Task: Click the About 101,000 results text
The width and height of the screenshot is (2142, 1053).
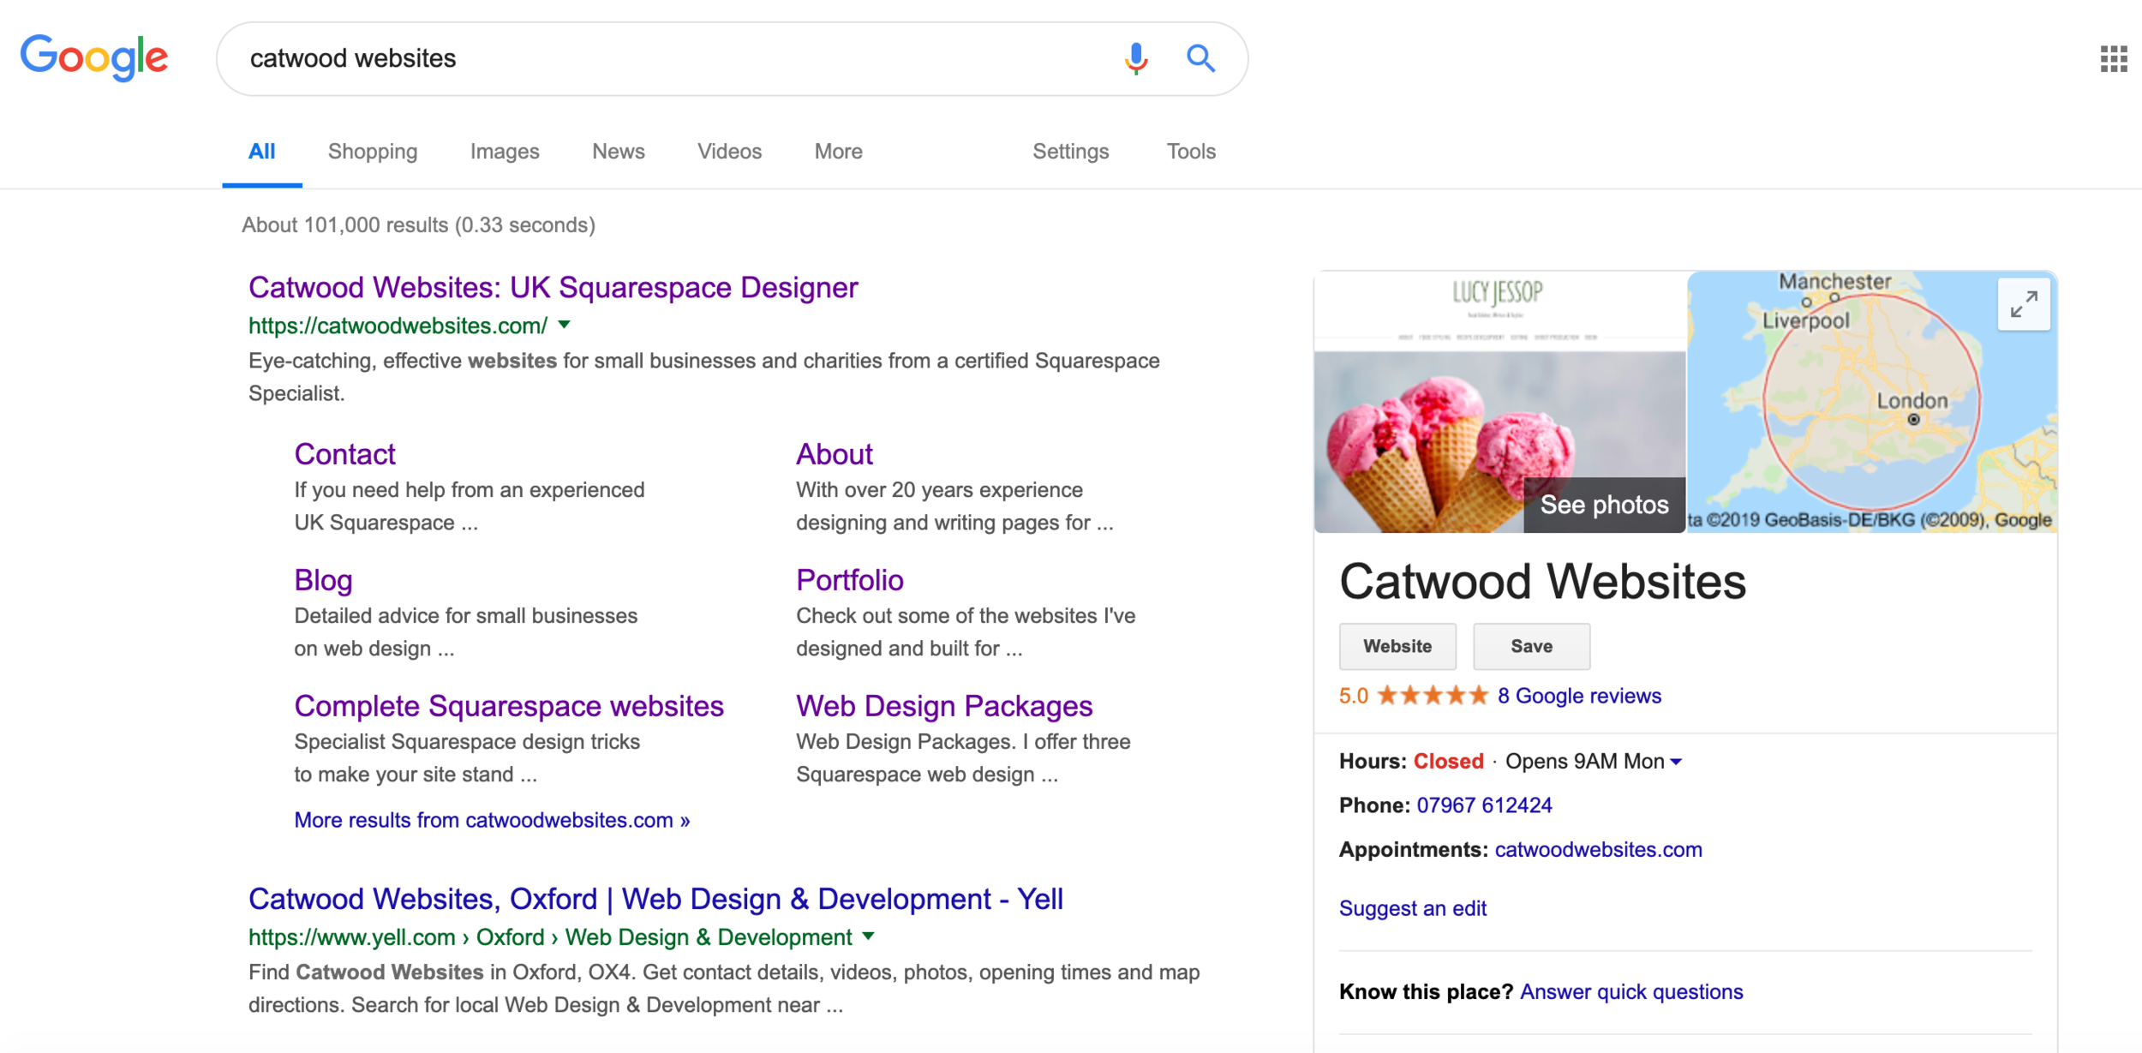Action: [418, 225]
